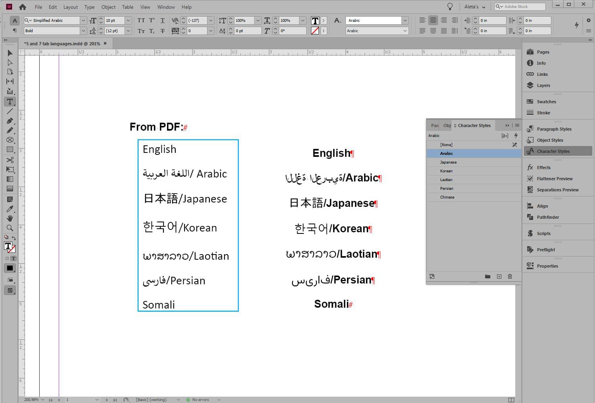
Task: Expand the leading dropdown
Action: click(128, 31)
